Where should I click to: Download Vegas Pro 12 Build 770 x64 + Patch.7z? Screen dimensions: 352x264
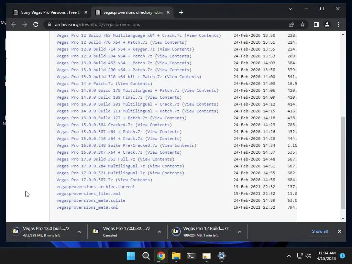[102, 42]
